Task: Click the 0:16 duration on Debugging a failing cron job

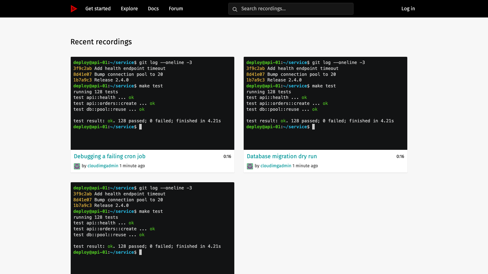Action: pos(227,157)
